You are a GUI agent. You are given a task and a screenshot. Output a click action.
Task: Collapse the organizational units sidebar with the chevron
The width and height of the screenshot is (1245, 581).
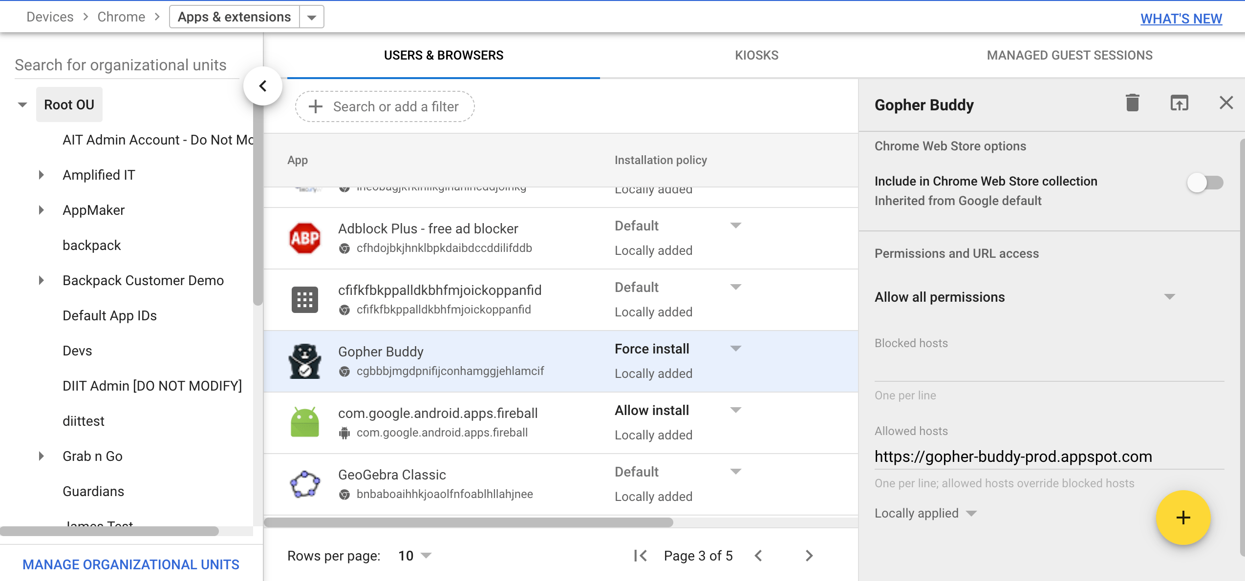(x=263, y=85)
